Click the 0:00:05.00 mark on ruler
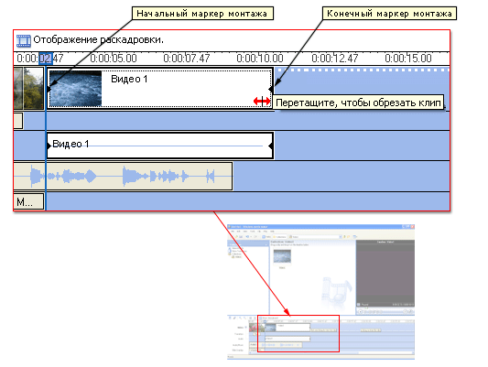The height and width of the screenshot is (367, 488). (114, 59)
